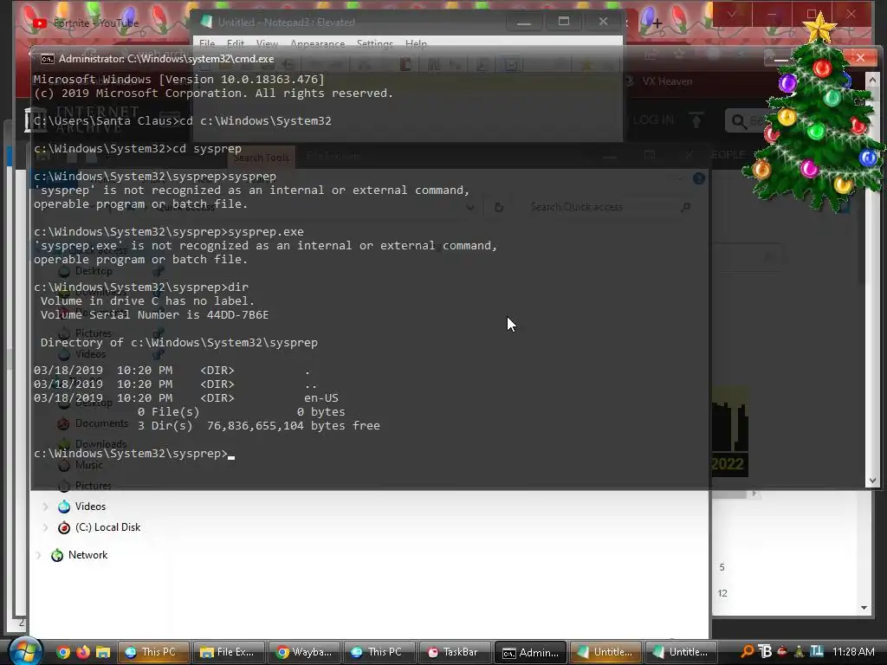The image size is (887, 665).
Task: Switch to the TaskBar taskbar window
Action: coord(454,652)
